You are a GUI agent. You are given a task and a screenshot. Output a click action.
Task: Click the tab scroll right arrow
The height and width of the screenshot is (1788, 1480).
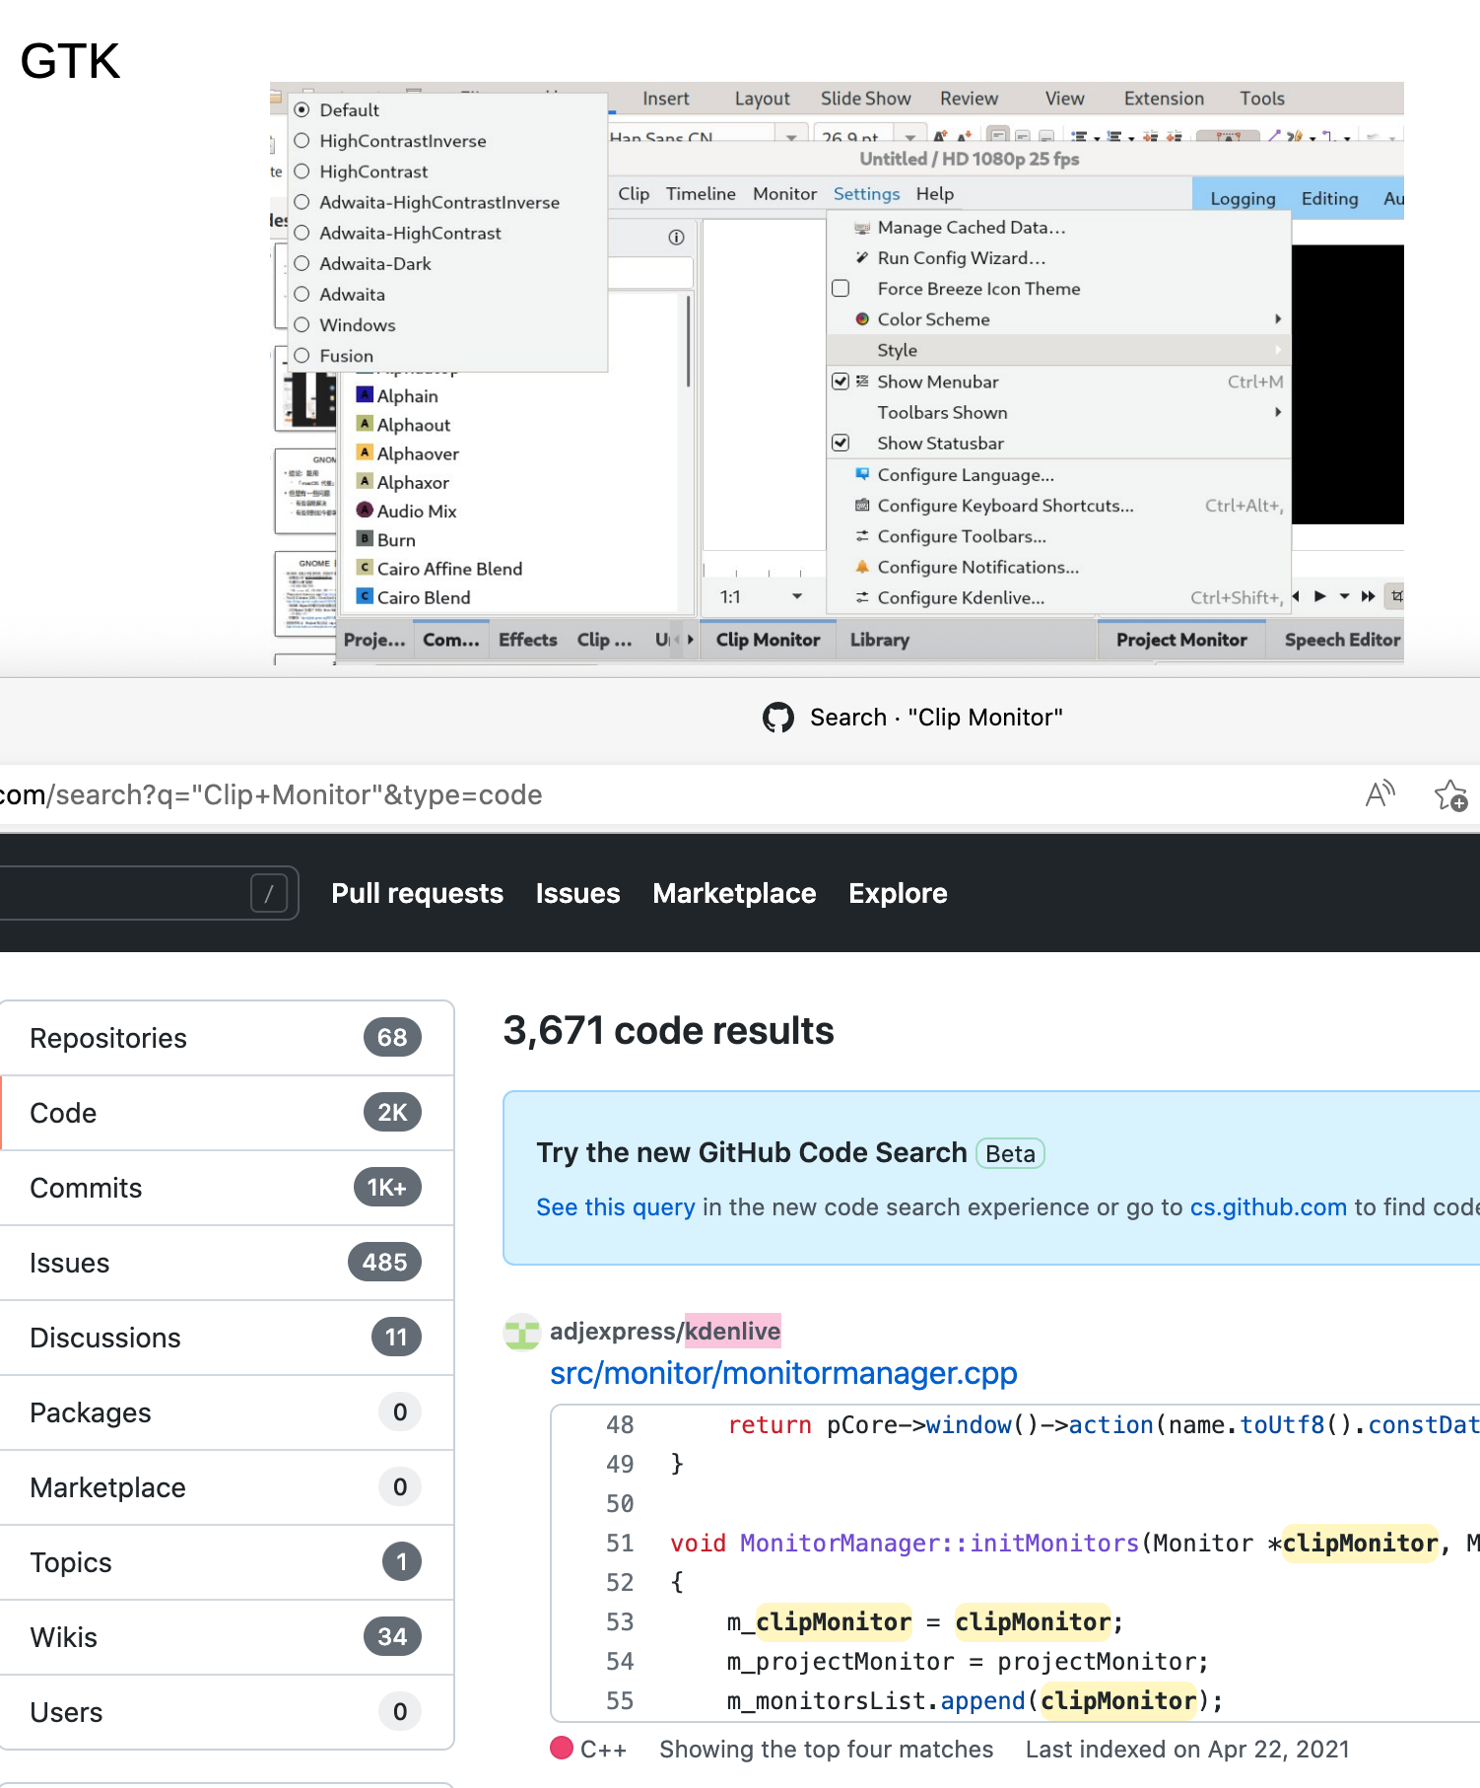(x=690, y=640)
